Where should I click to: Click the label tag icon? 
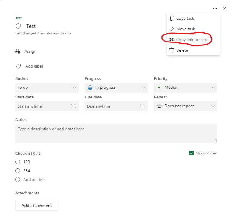pyautogui.click(x=18, y=66)
